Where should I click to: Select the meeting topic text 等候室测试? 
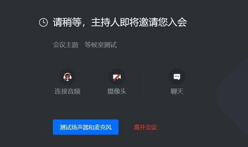click(100, 45)
